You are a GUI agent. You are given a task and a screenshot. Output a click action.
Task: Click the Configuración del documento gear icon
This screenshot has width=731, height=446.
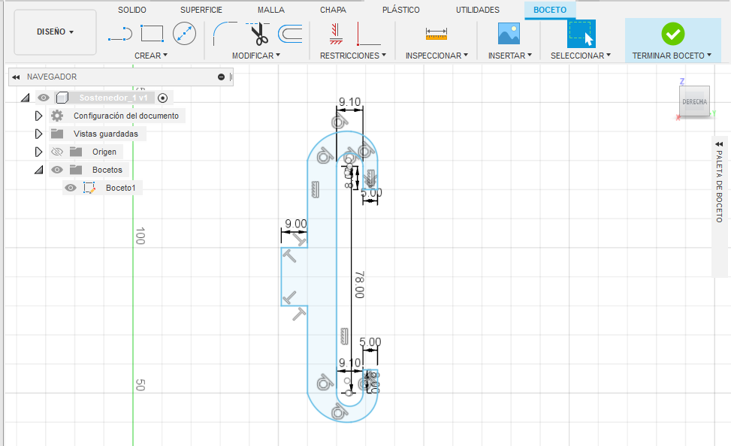point(57,116)
